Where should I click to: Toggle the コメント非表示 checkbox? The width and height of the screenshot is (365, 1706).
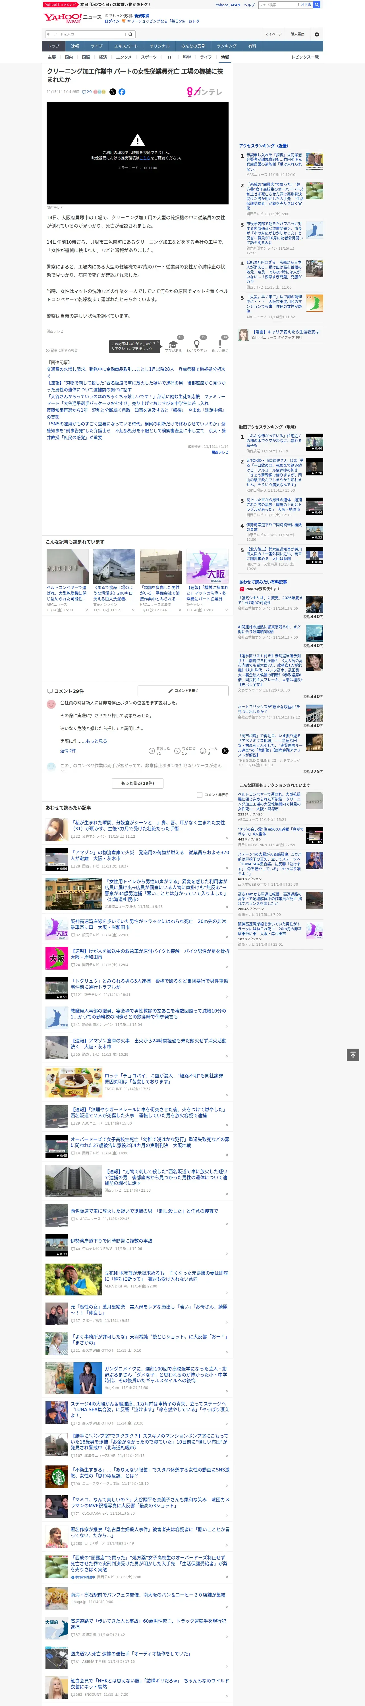[199, 795]
